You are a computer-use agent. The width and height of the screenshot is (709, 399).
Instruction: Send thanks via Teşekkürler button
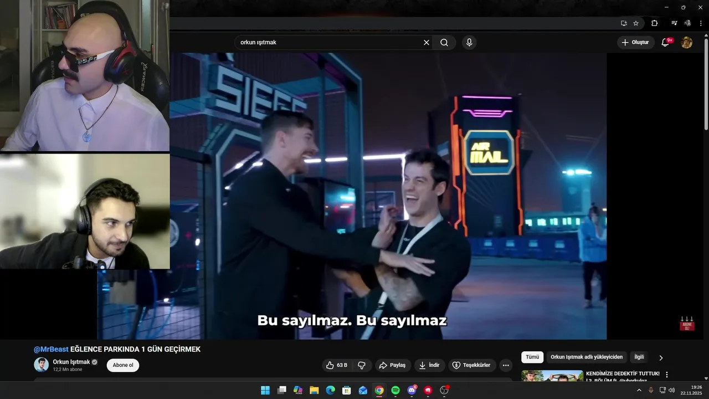click(x=472, y=365)
